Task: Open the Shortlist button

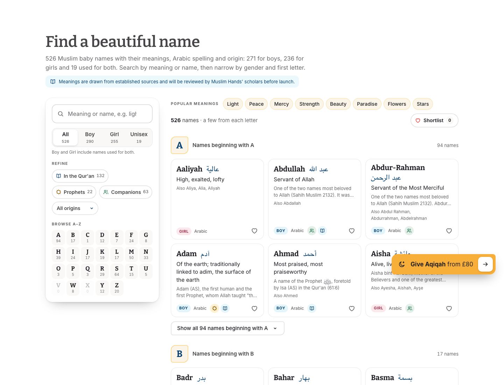Action: (x=434, y=120)
